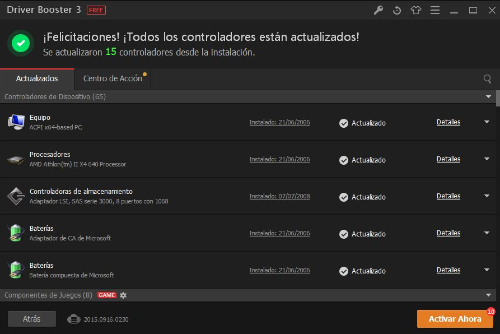Change the skin via t-shirt icon

[416, 10]
